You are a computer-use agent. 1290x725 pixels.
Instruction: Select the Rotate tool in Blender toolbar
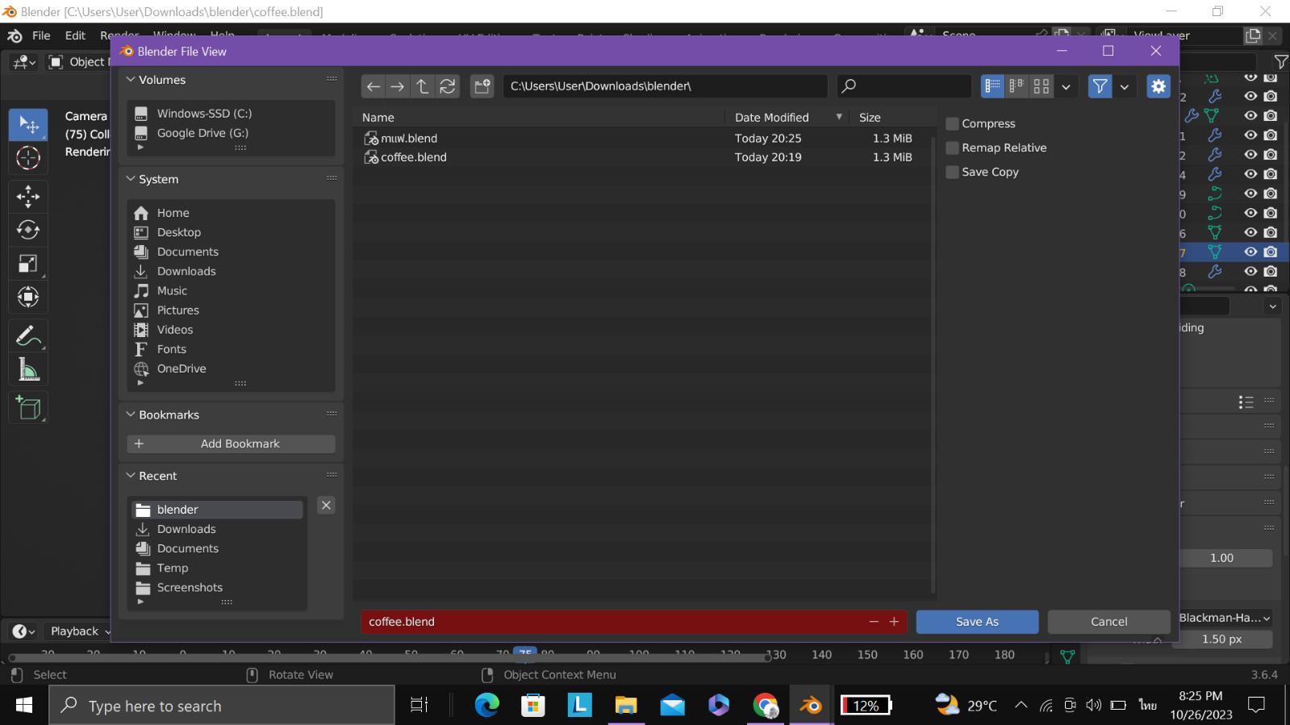pos(28,230)
